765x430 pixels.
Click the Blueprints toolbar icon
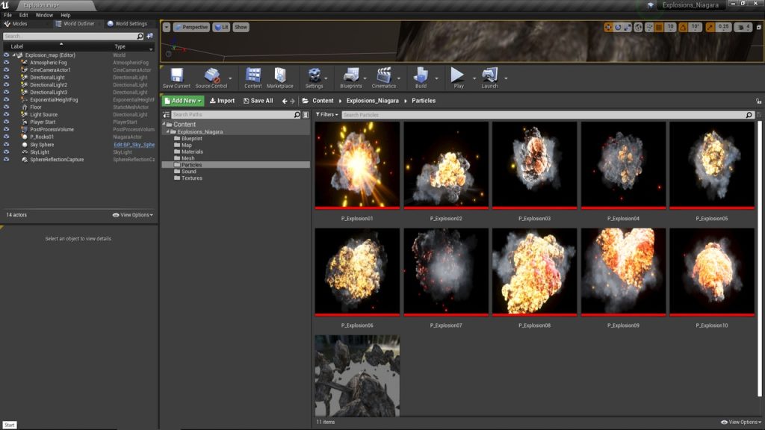pyautogui.click(x=350, y=76)
